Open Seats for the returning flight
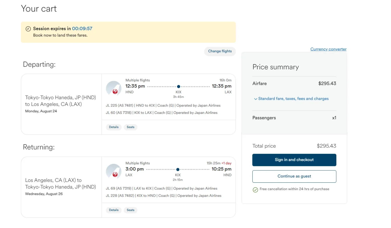Viewport: 391px width, 228px height. [x=131, y=210]
